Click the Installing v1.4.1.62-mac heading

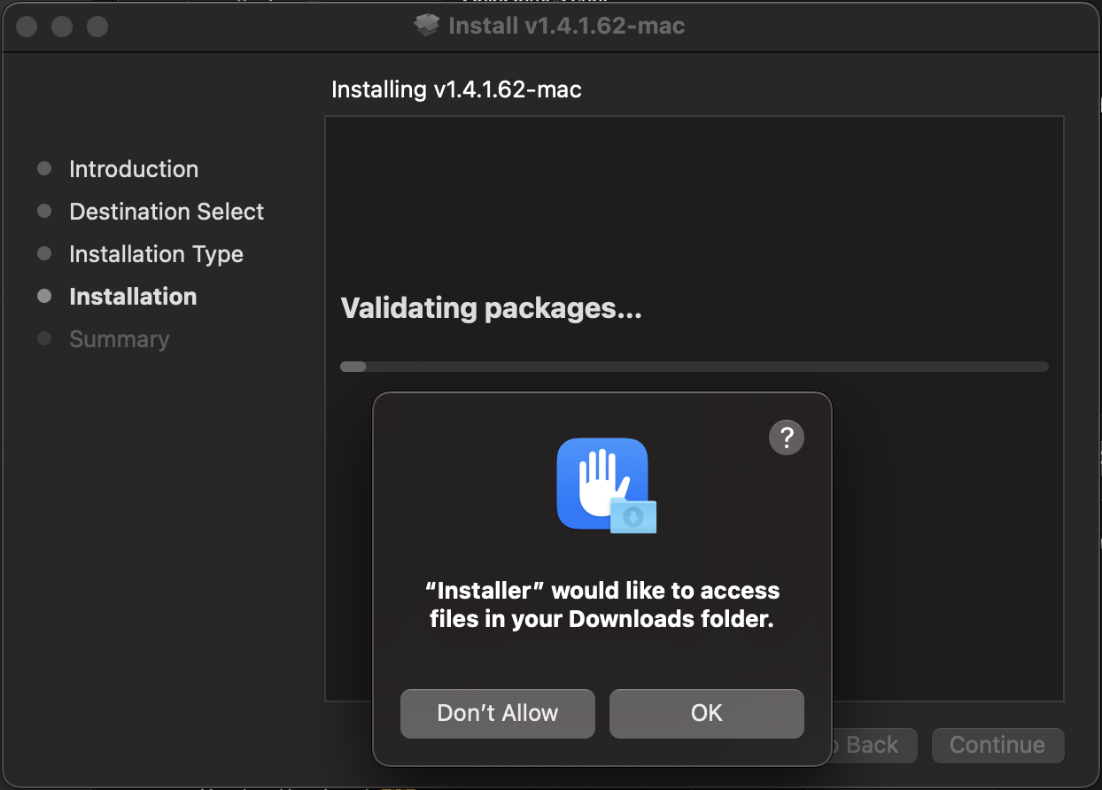[456, 89]
